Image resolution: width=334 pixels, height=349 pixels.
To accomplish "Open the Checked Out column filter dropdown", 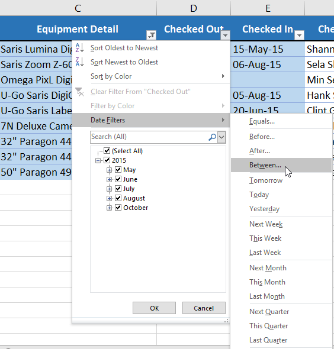I will pos(225,35).
